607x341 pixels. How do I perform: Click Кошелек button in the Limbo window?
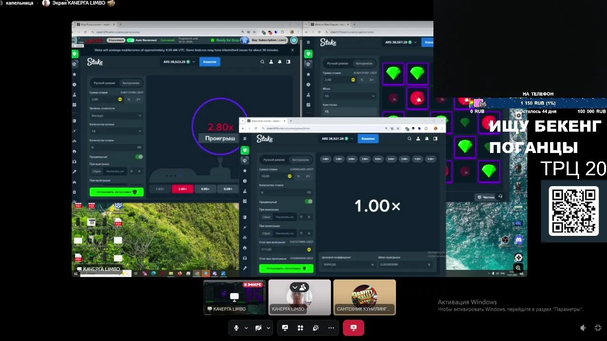[368, 139]
